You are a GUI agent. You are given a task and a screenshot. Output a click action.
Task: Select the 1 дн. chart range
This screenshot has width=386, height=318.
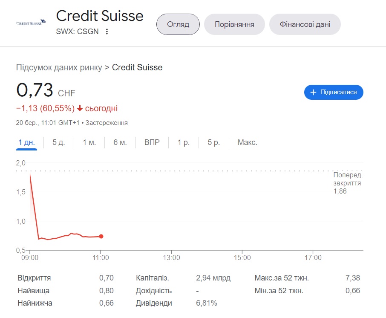[x=26, y=142]
